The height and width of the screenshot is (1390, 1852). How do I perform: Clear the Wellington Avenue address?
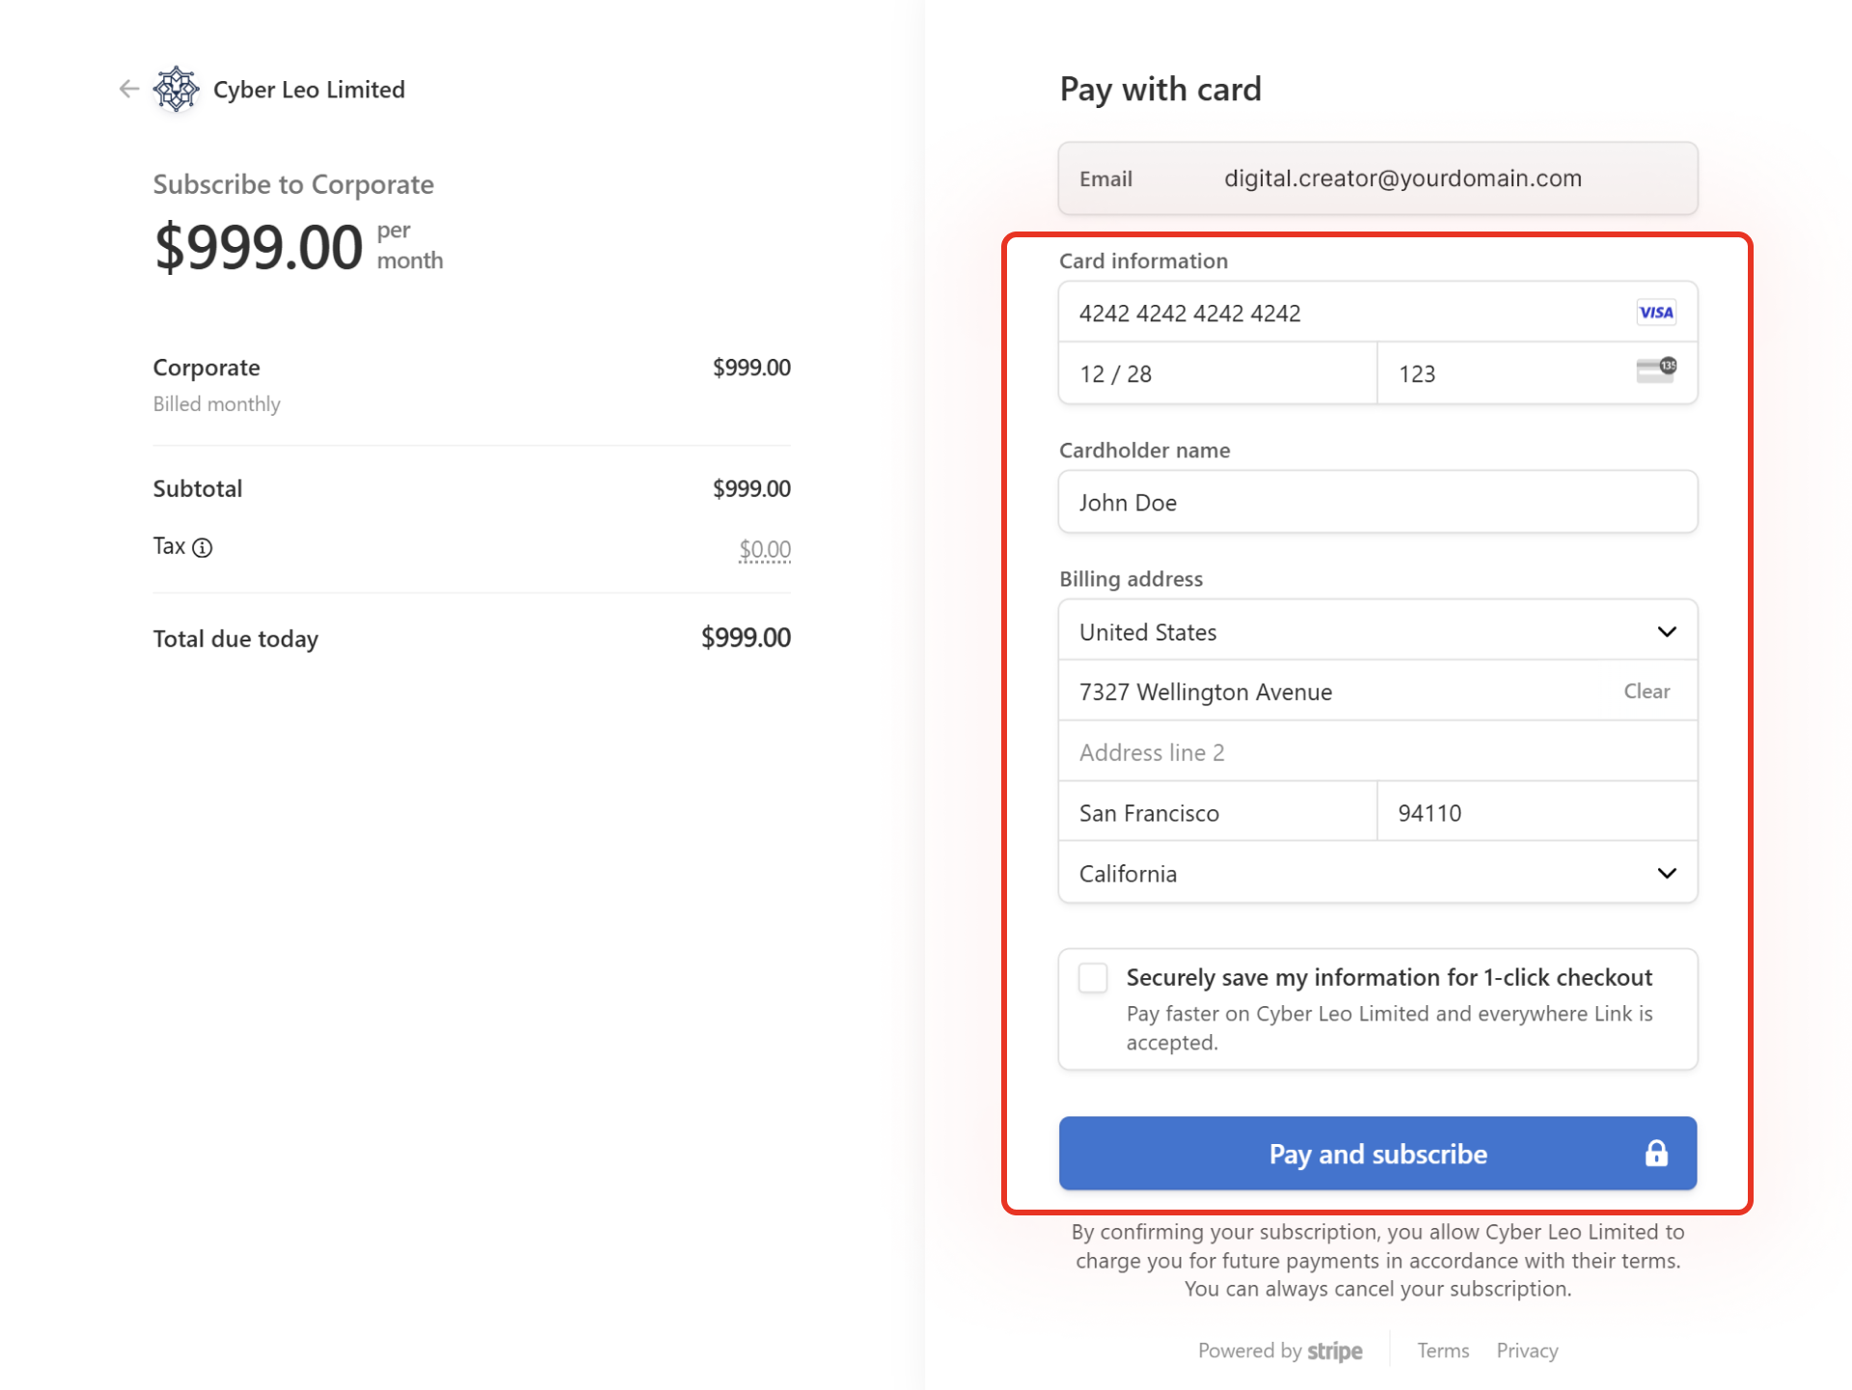pyautogui.click(x=1646, y=692)
